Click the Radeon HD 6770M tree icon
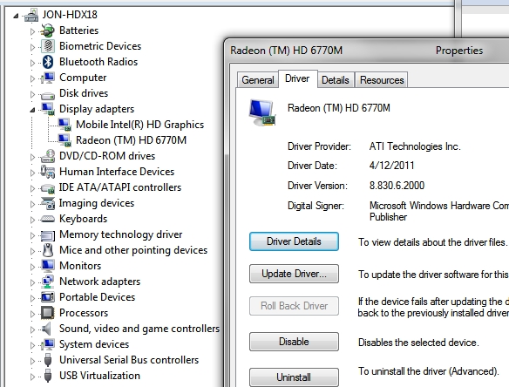Viewport: 509px width, 387px height. coord(64,140)
